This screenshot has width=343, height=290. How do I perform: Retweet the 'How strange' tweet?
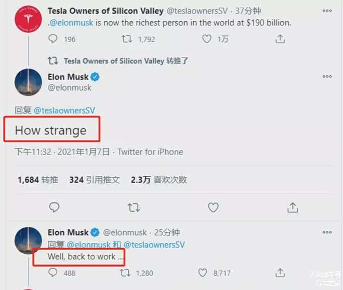click(134, 208)
